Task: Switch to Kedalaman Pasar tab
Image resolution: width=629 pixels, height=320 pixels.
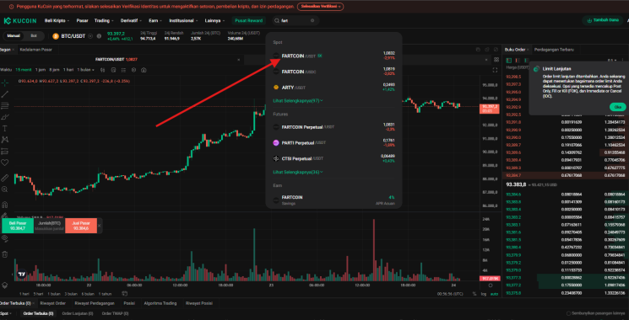Action: coord(35,50)
